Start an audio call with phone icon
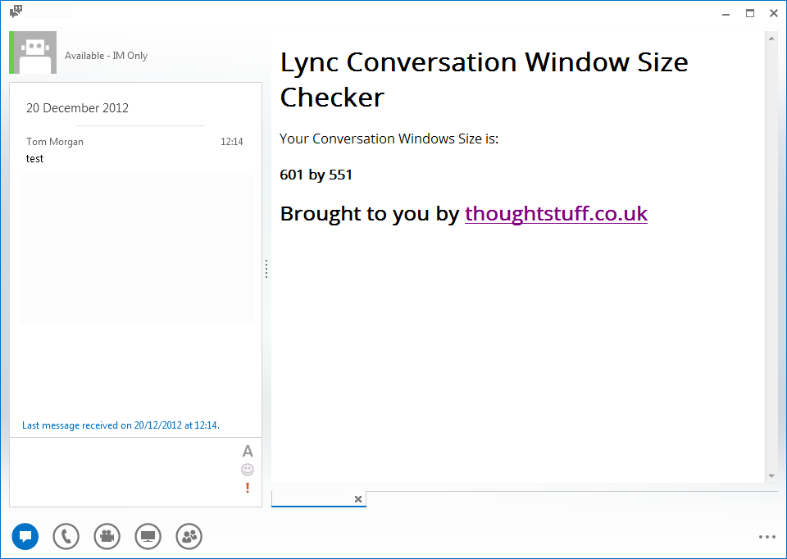Image resolution: width=787 pixels, height=559 pixels. pyautogui.click(x=66, y=536)
